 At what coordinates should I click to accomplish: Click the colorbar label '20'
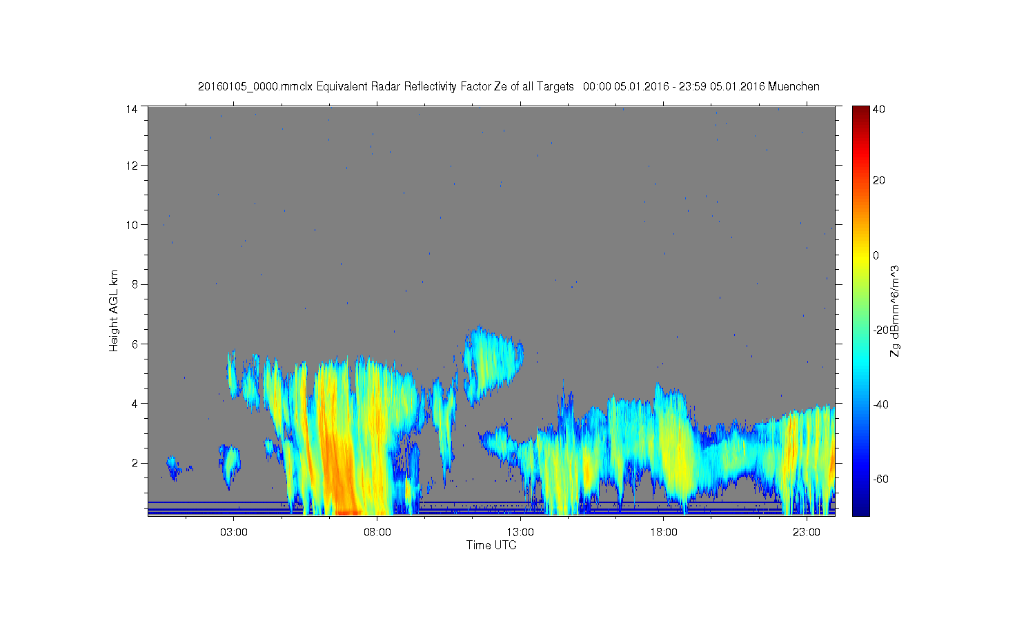click(x=879, y=181)
